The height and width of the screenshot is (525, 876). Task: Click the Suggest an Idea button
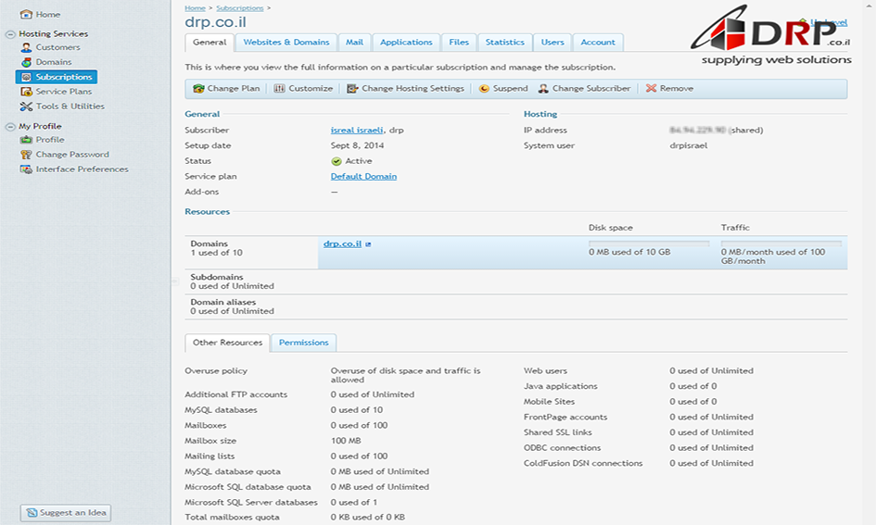coord(66,512)
